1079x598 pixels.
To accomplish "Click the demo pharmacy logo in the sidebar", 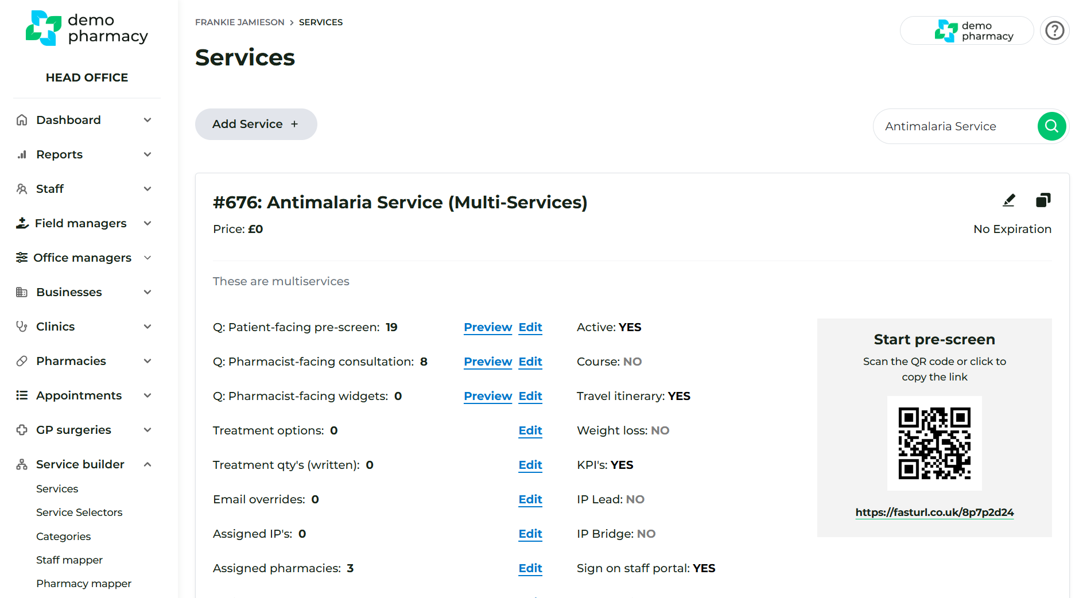I will pyautogui.click(x=87, y=28).
